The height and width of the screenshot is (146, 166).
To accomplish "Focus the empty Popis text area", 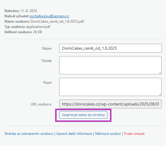I will (110, 87).
